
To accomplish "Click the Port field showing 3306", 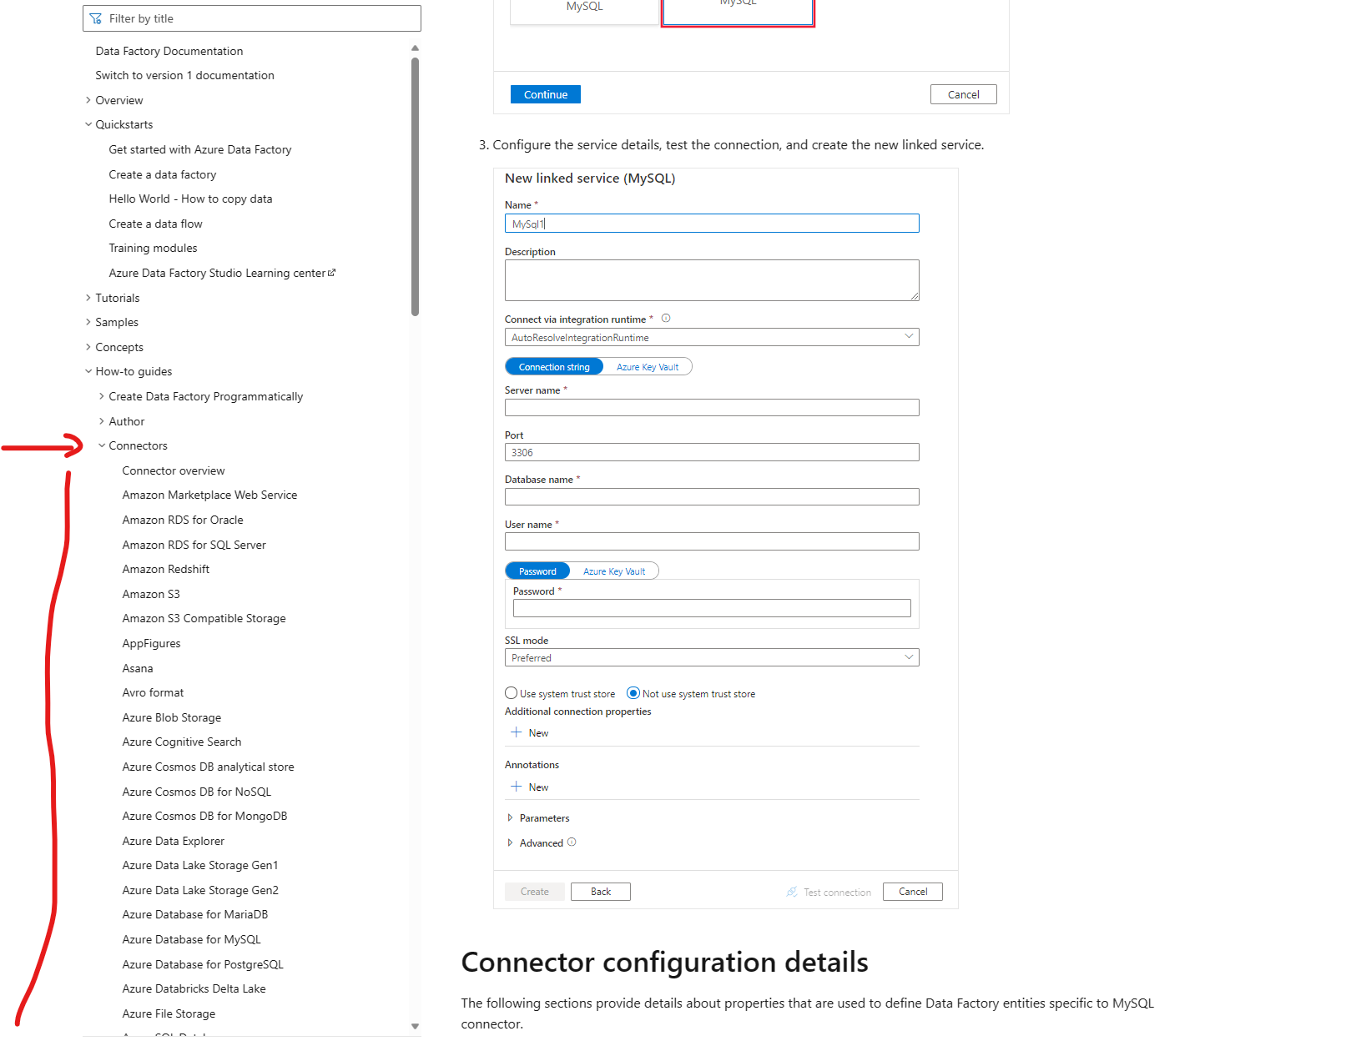I will point(712,452).
